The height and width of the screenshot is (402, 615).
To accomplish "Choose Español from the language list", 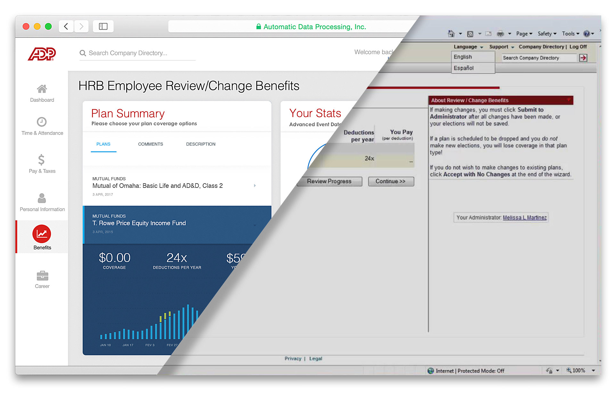I will pos(463,68).
